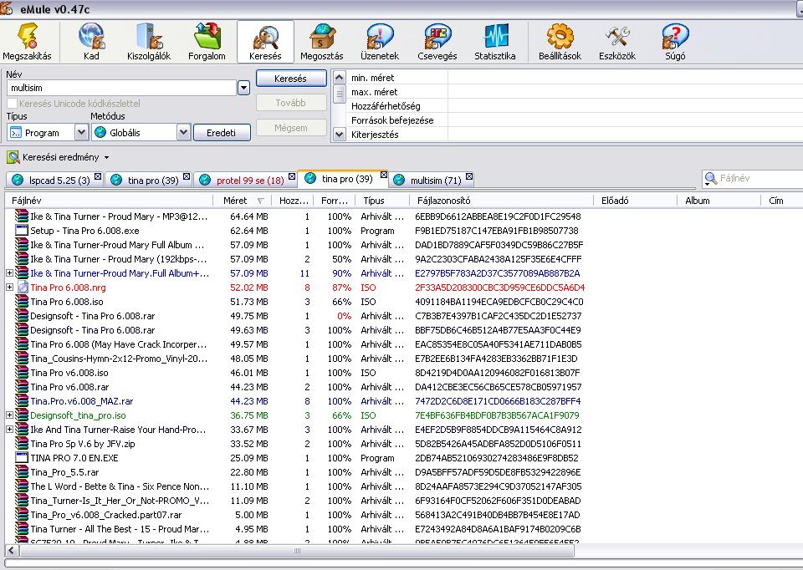This screenshot has height=570, width=803.
Task: Click the Keresési eredmény magnifier icon
Action: [13, 157]
